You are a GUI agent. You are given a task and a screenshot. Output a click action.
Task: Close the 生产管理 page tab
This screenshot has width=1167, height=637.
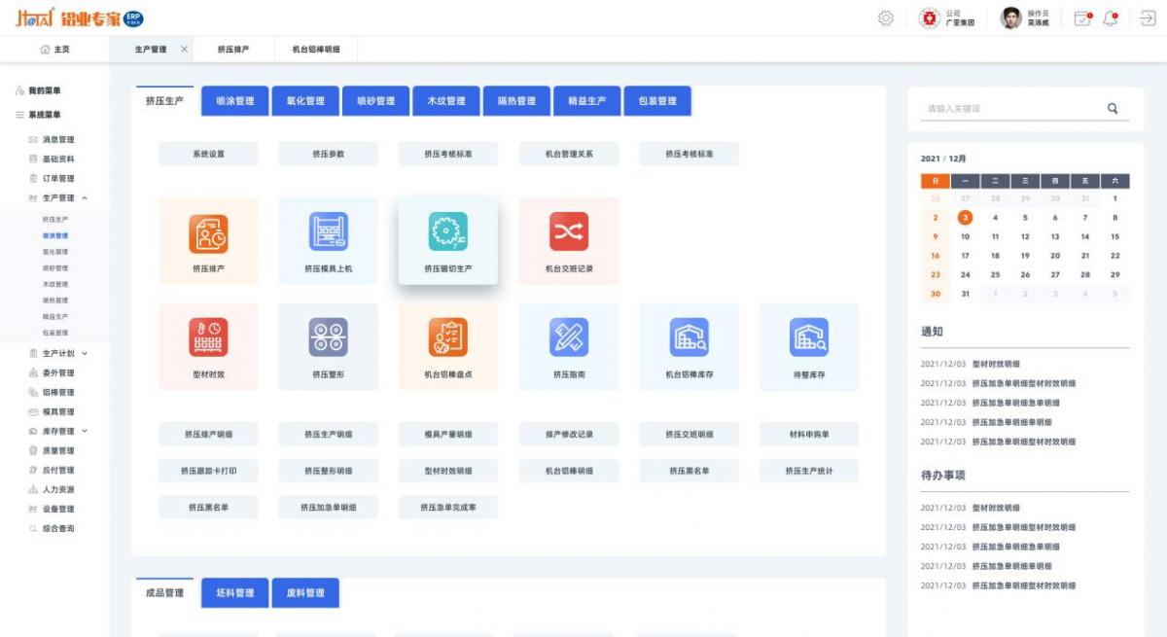point(185,50)
